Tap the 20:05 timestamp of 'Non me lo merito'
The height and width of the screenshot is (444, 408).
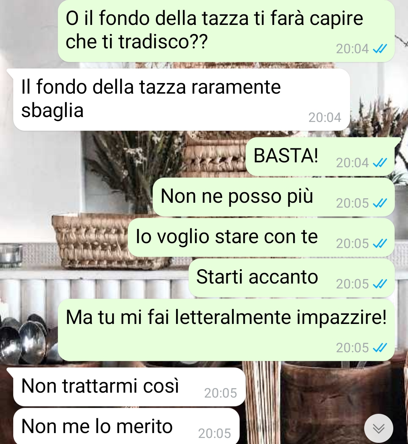(x=215, y=433)
